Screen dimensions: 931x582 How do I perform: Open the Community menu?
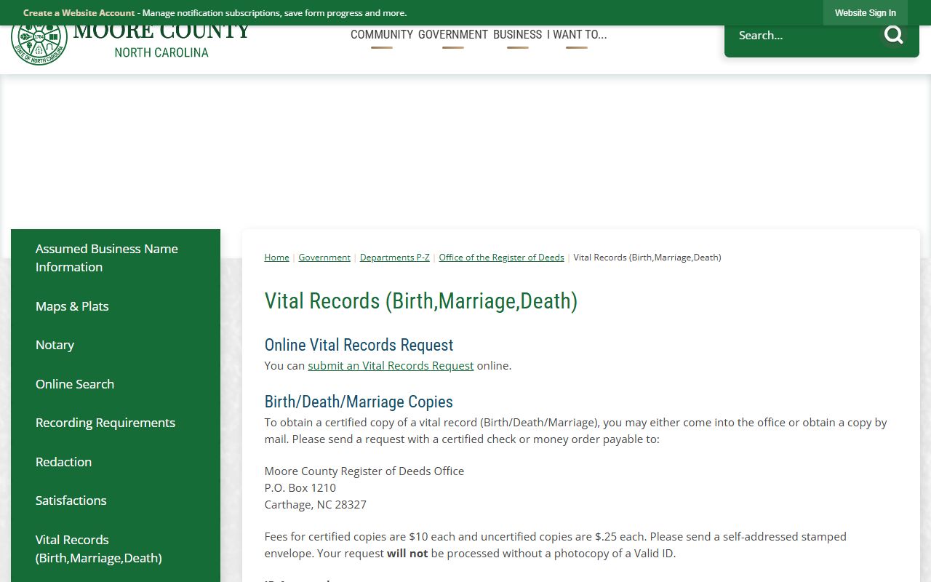click(x=382, y=35)
